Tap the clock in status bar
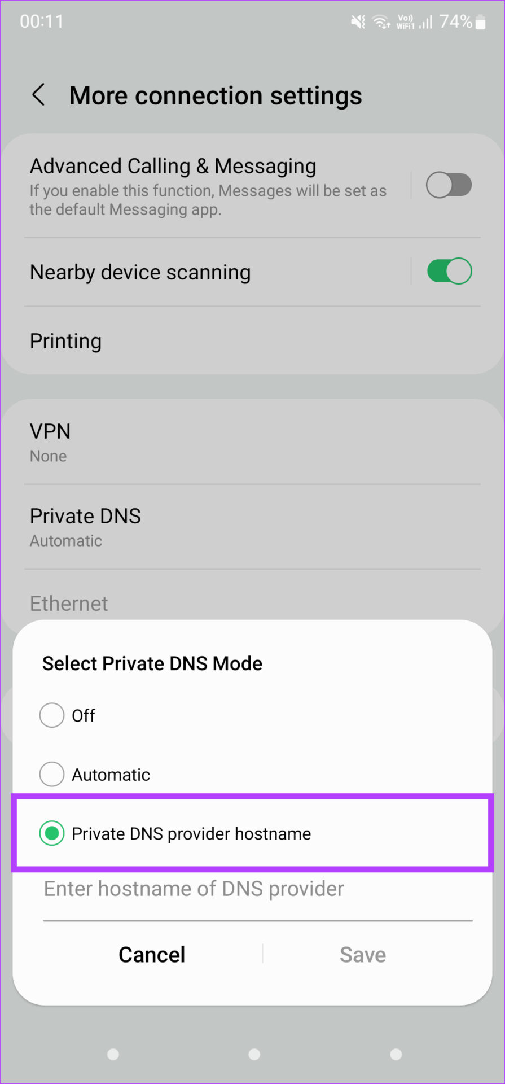 (x=42, y=21)
